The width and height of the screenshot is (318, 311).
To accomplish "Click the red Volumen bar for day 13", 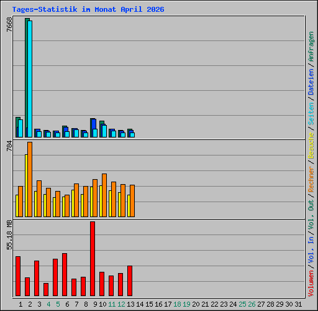I will click(x=130, y=281).
